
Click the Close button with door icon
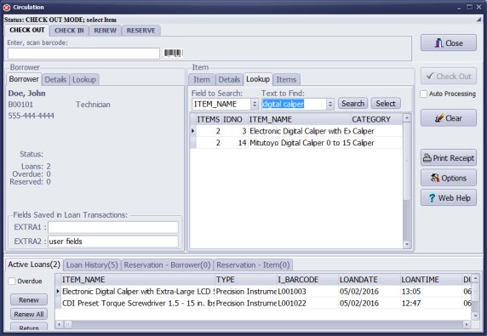tap(449, 43)
